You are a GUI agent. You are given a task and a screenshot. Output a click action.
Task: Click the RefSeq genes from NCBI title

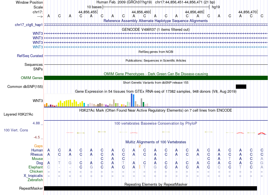[x=156, y=52]
